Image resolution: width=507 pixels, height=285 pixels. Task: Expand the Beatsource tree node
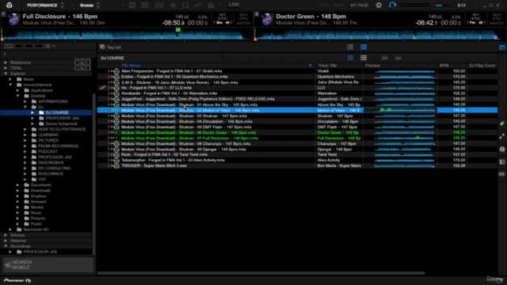click(6, 63)
